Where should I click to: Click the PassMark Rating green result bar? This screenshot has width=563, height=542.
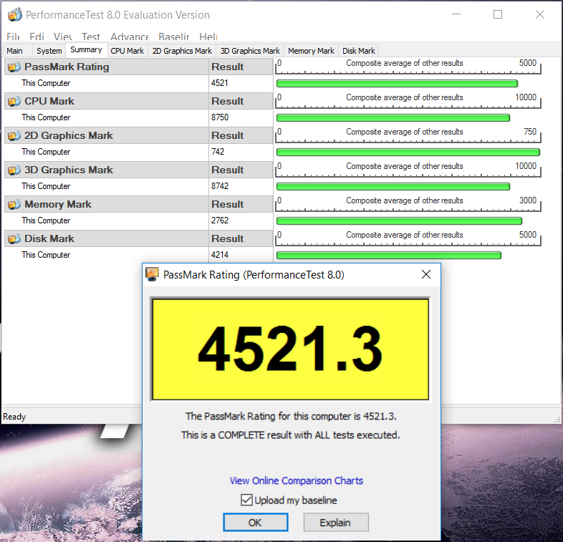[397, 84]
